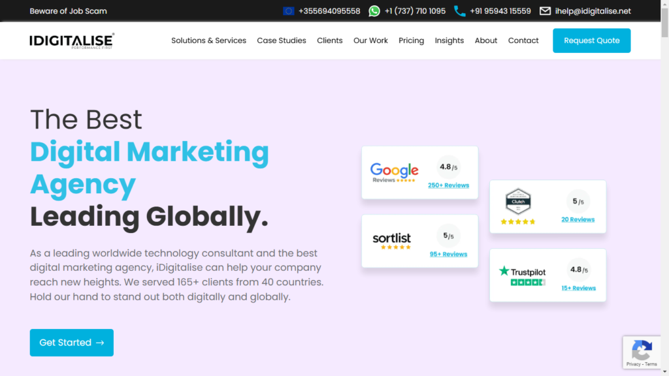
Task: Click the EU flag icon
Action: pyautogui.click(x=288, y=11)
